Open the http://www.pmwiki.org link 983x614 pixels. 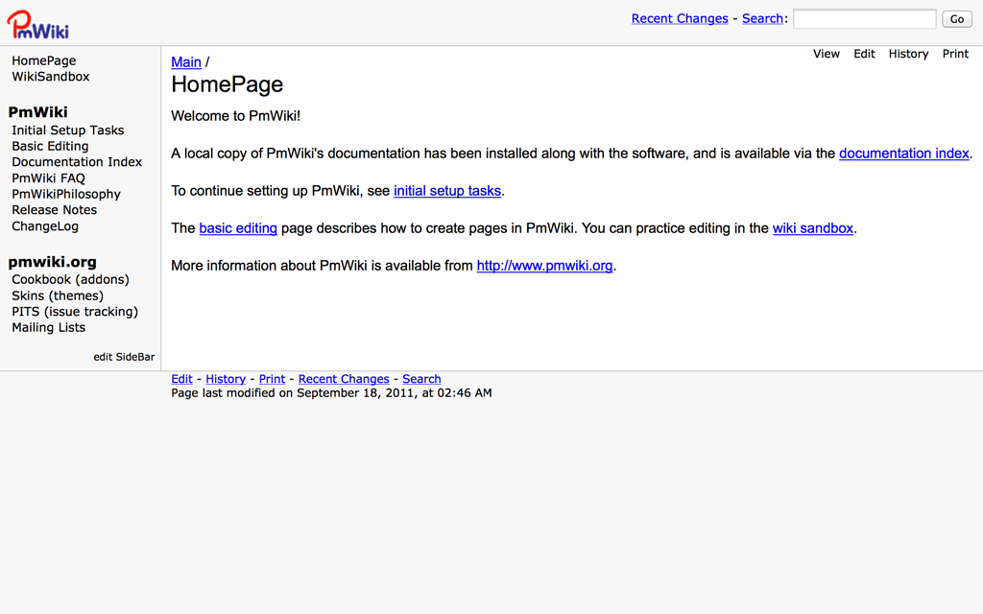(544, 266)
